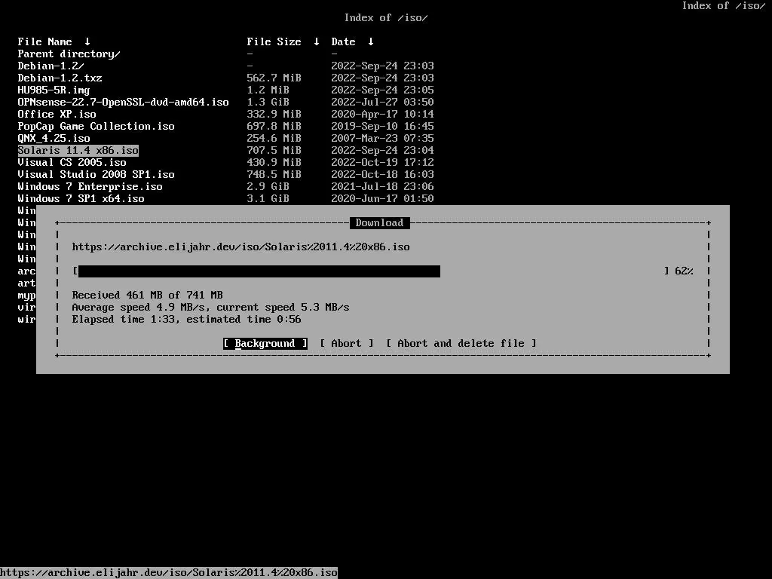
Task: Open QNX_4.25.iso link
Action: (54, 139)
